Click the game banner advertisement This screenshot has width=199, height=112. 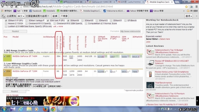pyautogui.click(x=43, y=101)
